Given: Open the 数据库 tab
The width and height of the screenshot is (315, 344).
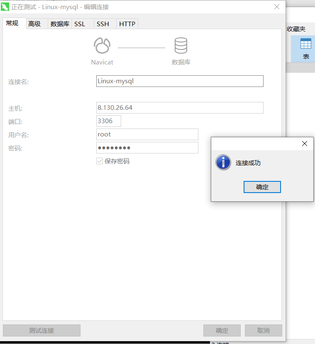Looking at the screenshot, I should [60, 24].
